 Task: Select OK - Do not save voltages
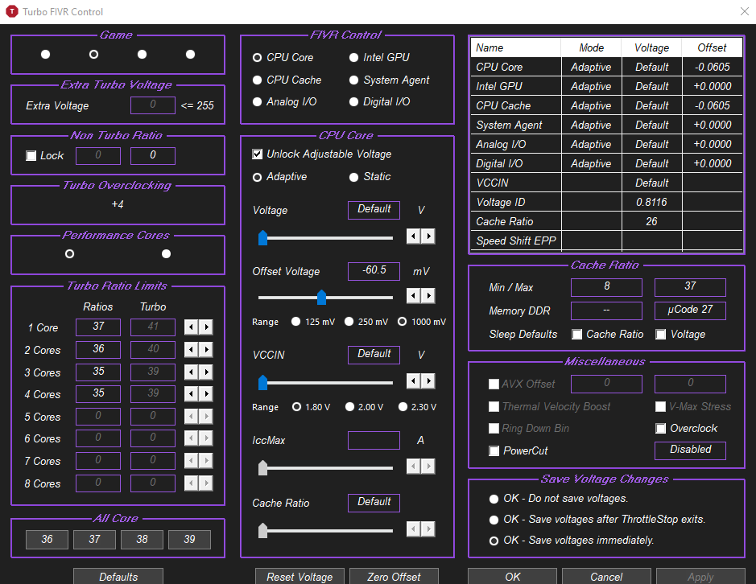click(494, 499)
